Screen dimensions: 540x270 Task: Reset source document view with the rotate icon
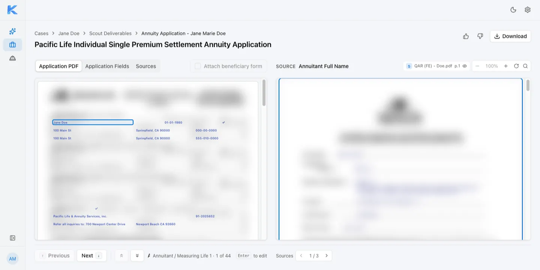[516, 66]
